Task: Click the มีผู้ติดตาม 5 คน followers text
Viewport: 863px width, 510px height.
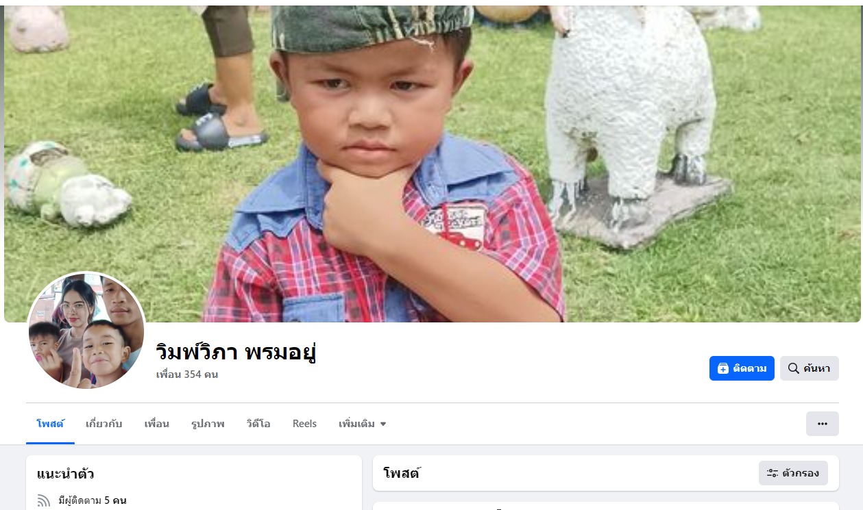Action: (93, 500)
